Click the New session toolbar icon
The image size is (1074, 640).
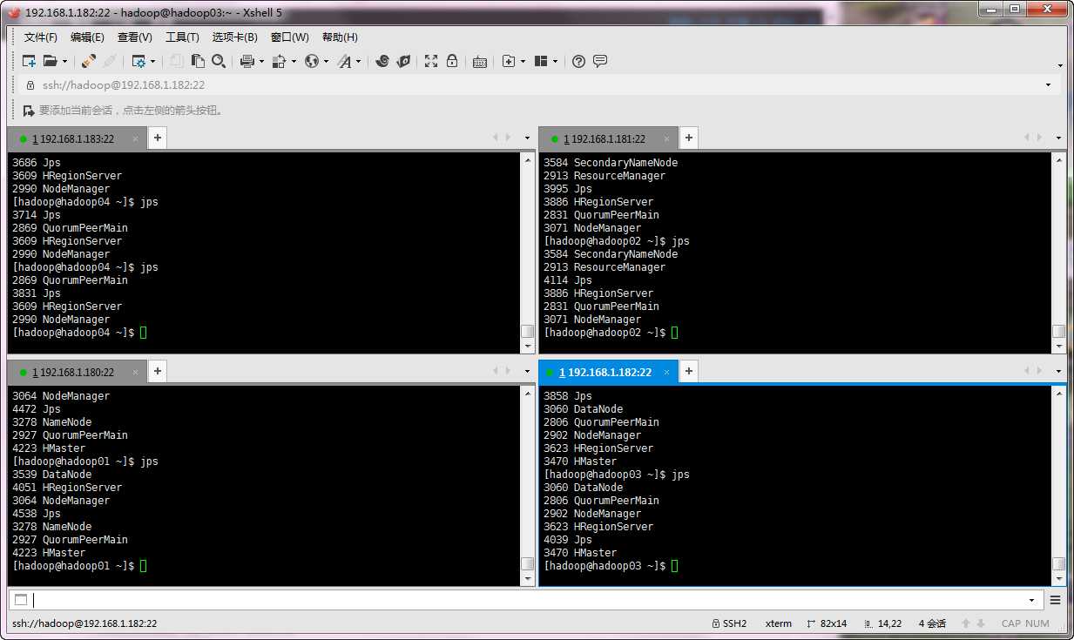(29, 61)
